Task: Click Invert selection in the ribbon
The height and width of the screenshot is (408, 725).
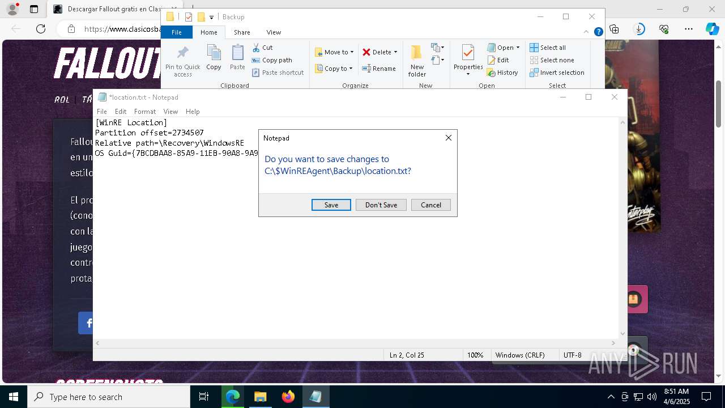Action: coord(557,73)
